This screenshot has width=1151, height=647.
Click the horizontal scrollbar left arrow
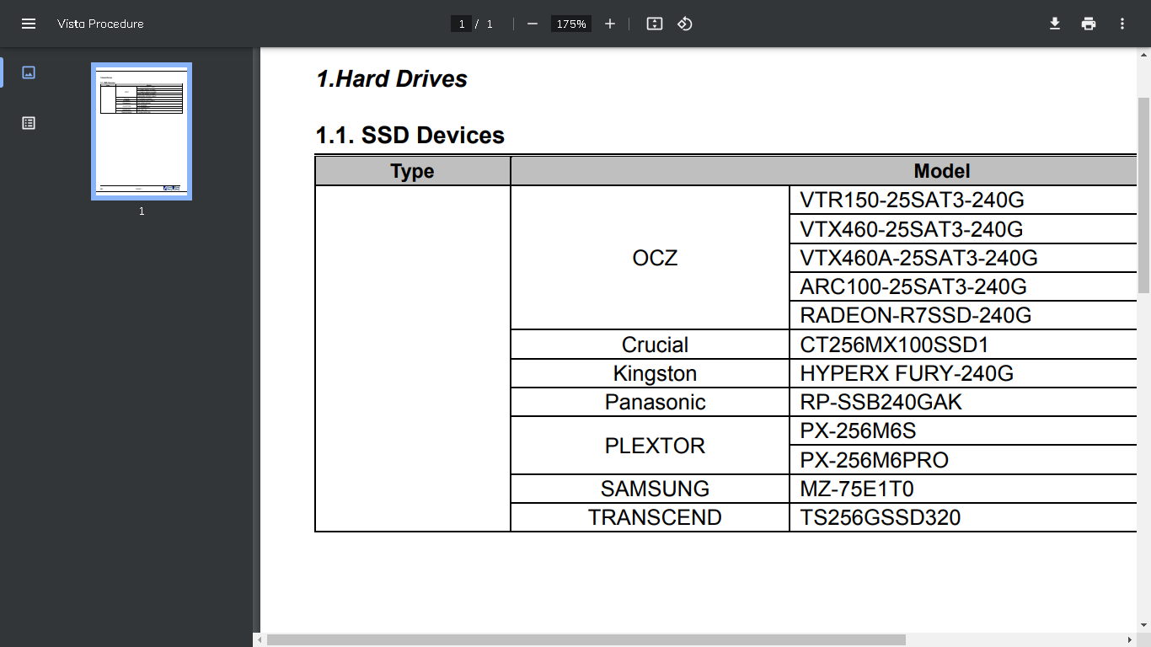click(260, 640)
